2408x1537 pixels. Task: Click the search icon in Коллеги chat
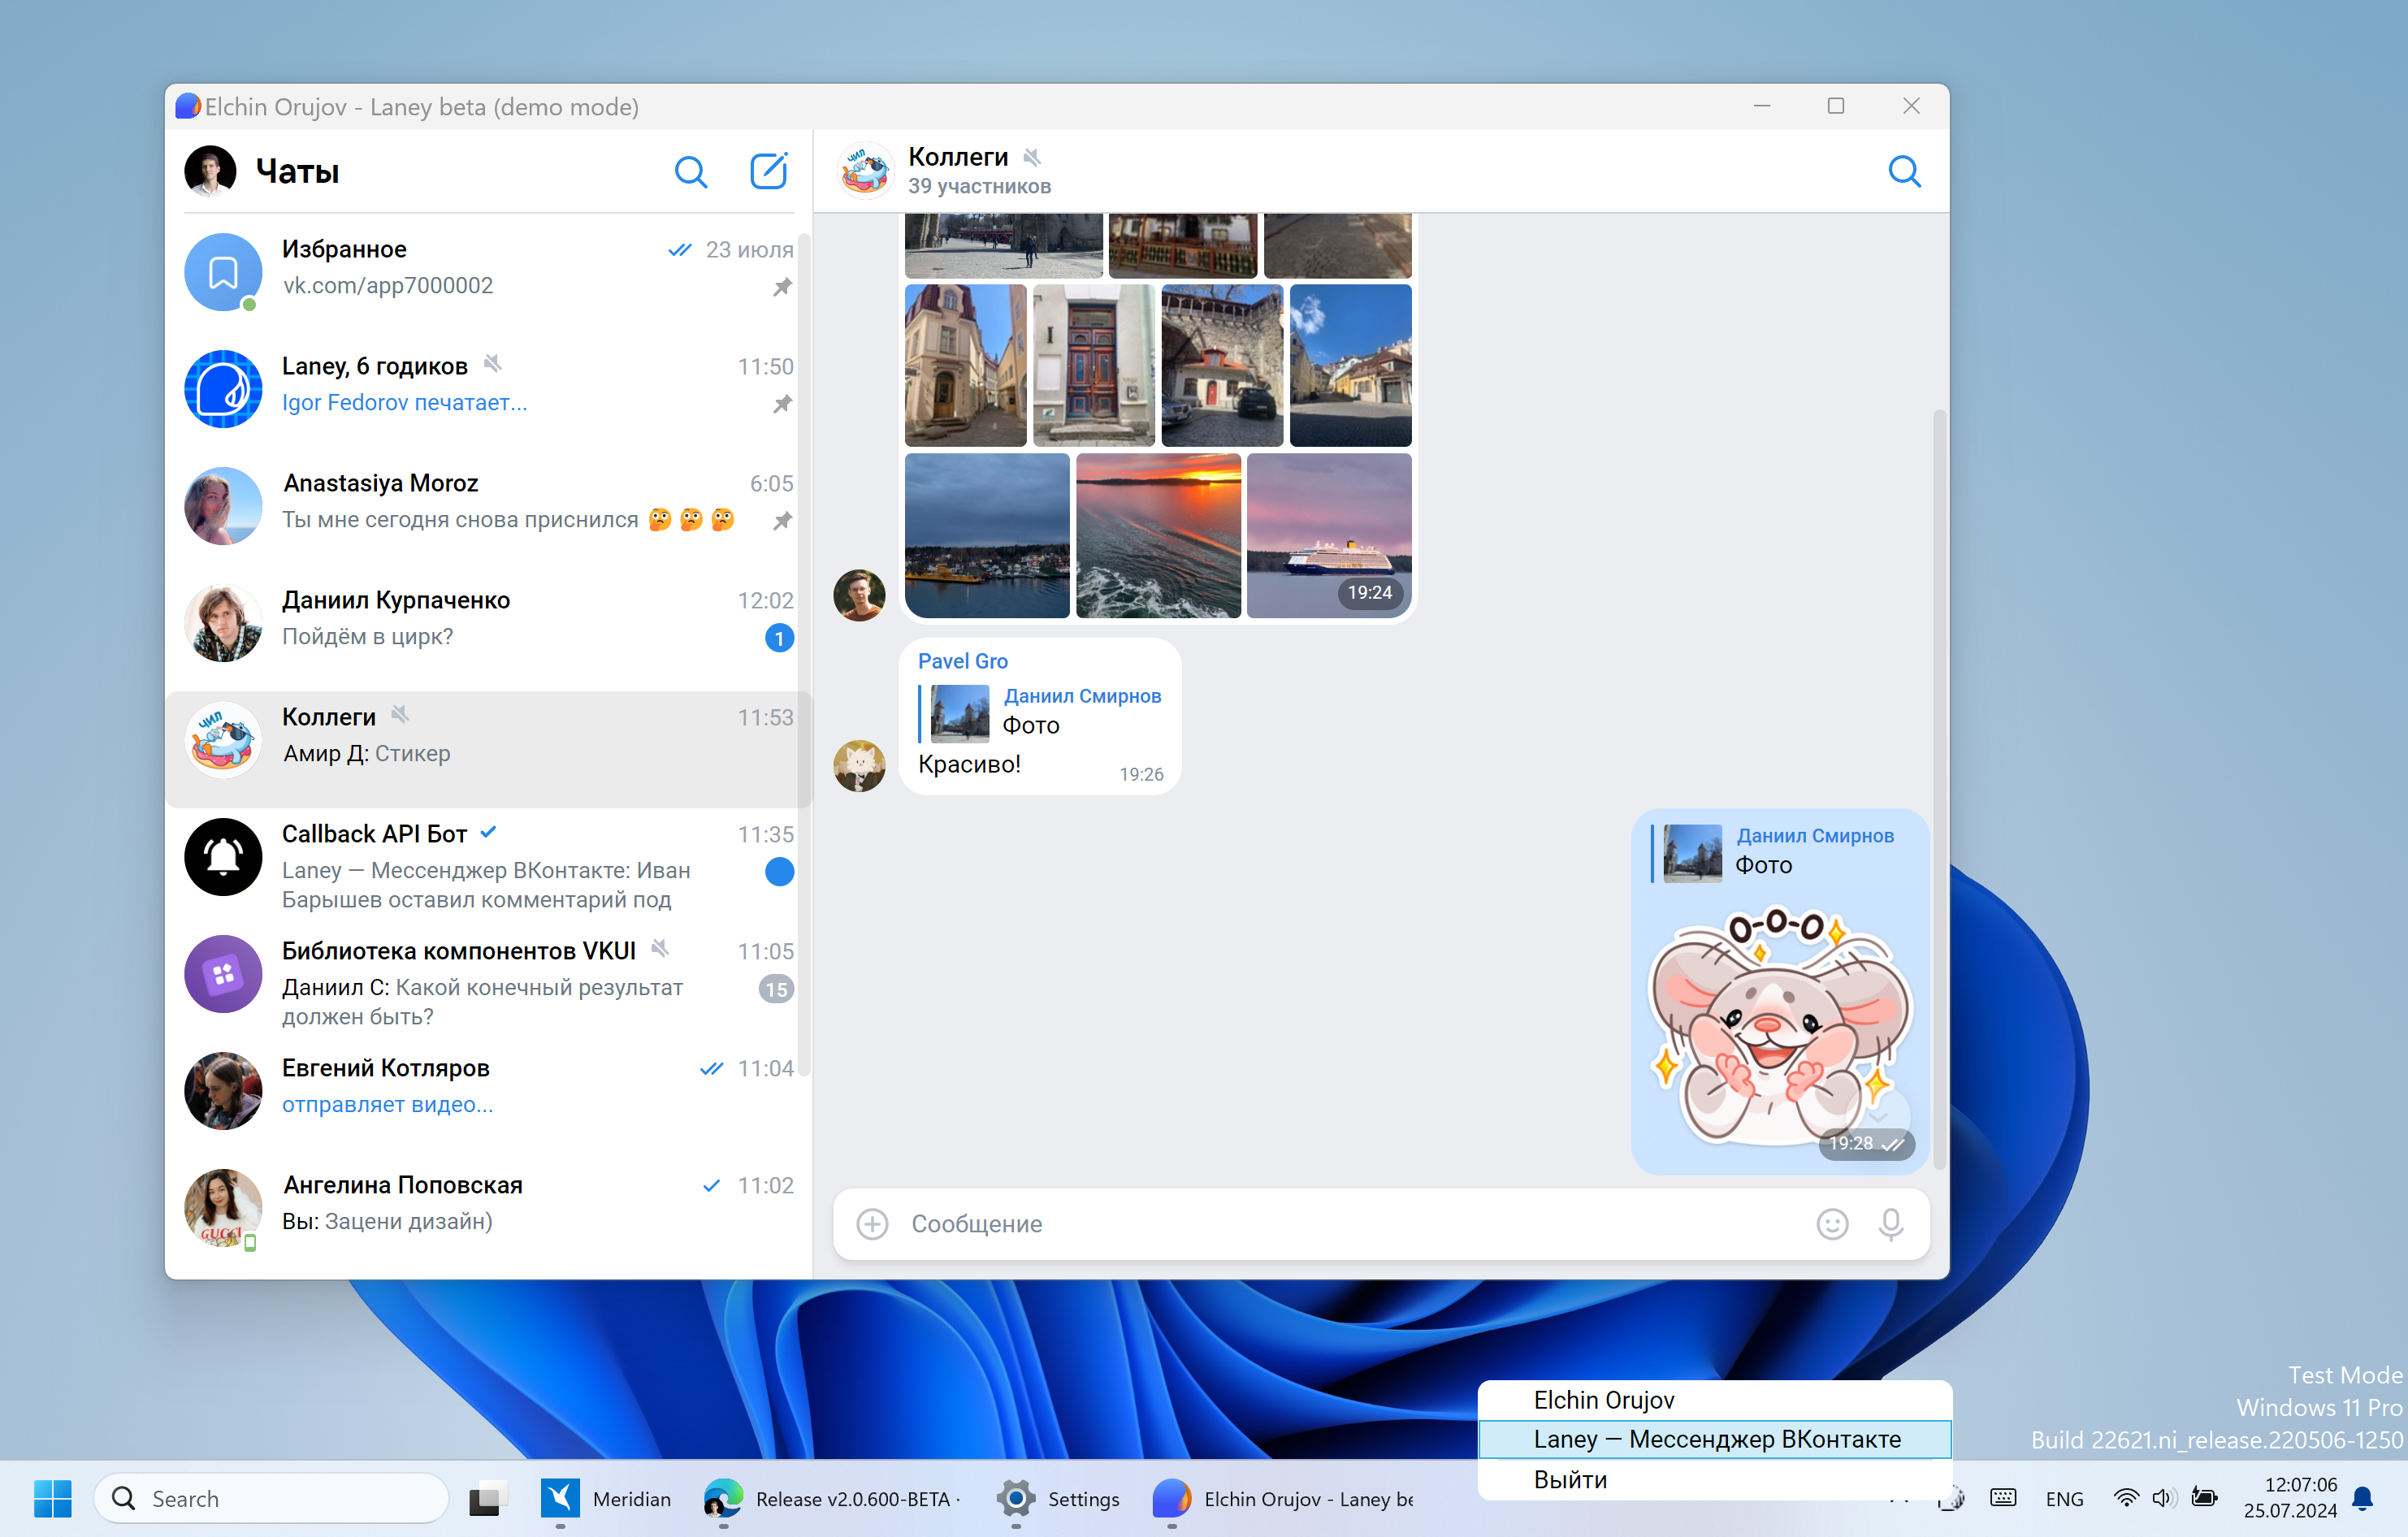[x=1904, y=171]
